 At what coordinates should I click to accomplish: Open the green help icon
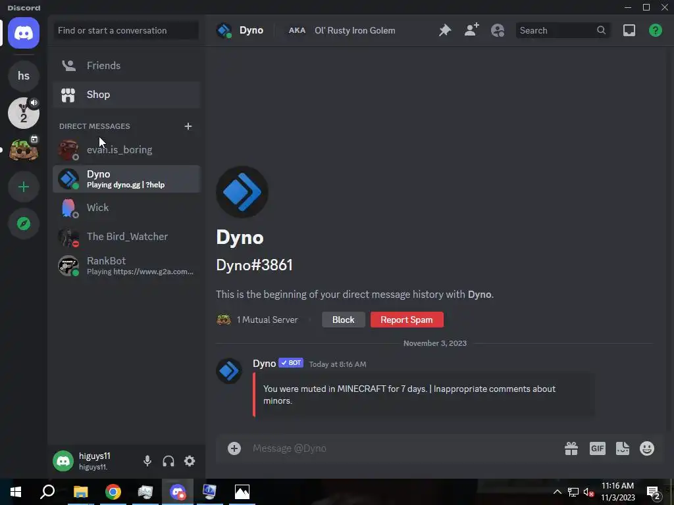[x=655, y=30]
